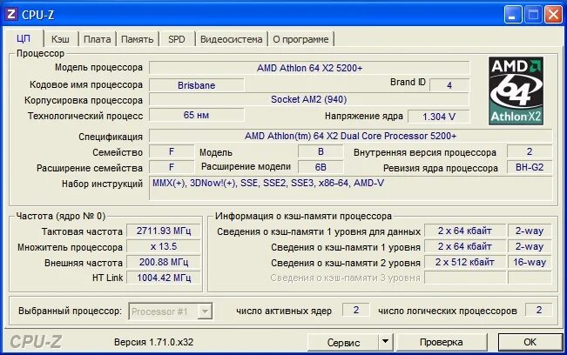Open the Видеосистема tab
Viewport: 567px width, 355px height.
click(231, 39)
